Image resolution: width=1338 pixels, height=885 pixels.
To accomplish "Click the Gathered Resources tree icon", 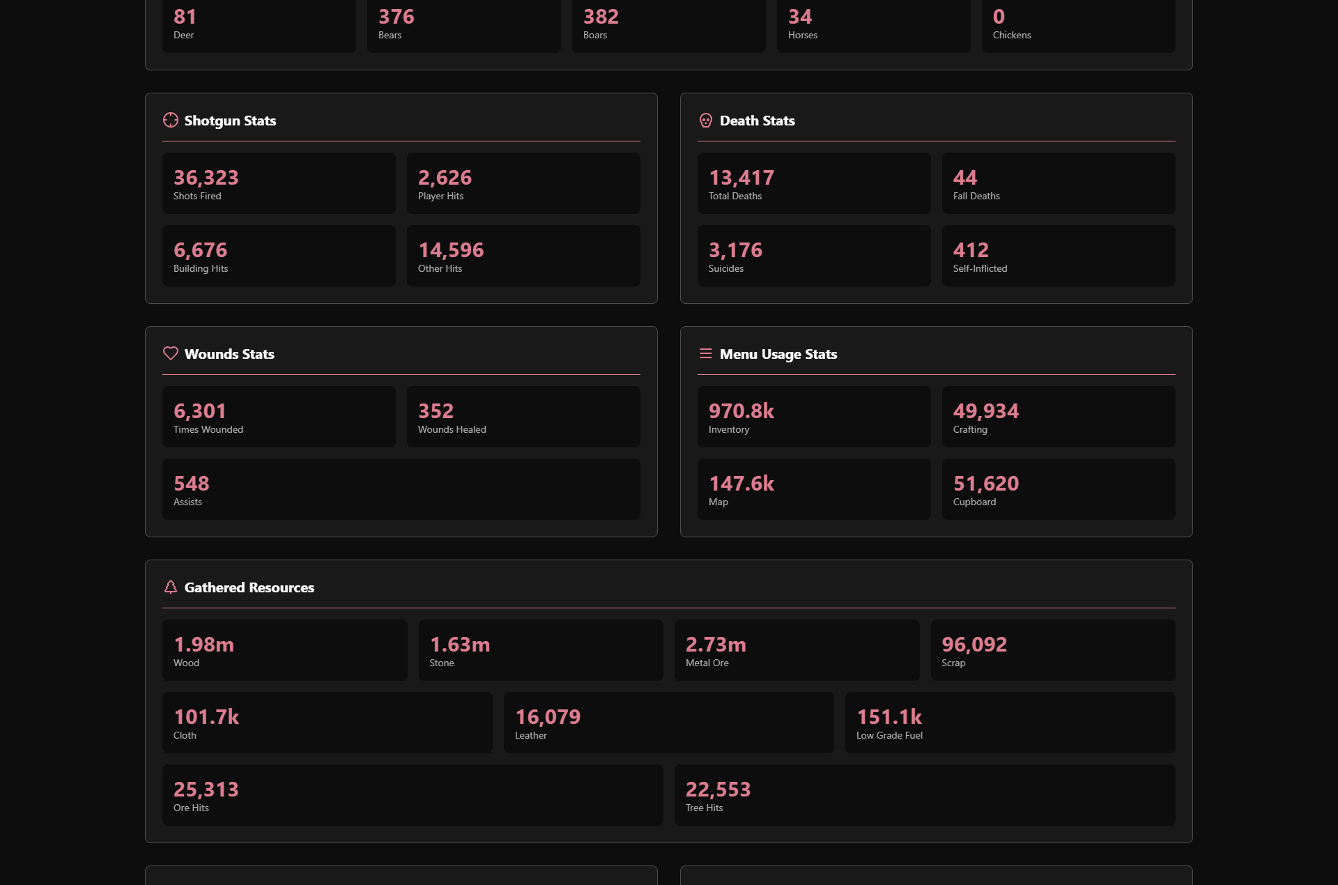I will [x=170, y=587].
